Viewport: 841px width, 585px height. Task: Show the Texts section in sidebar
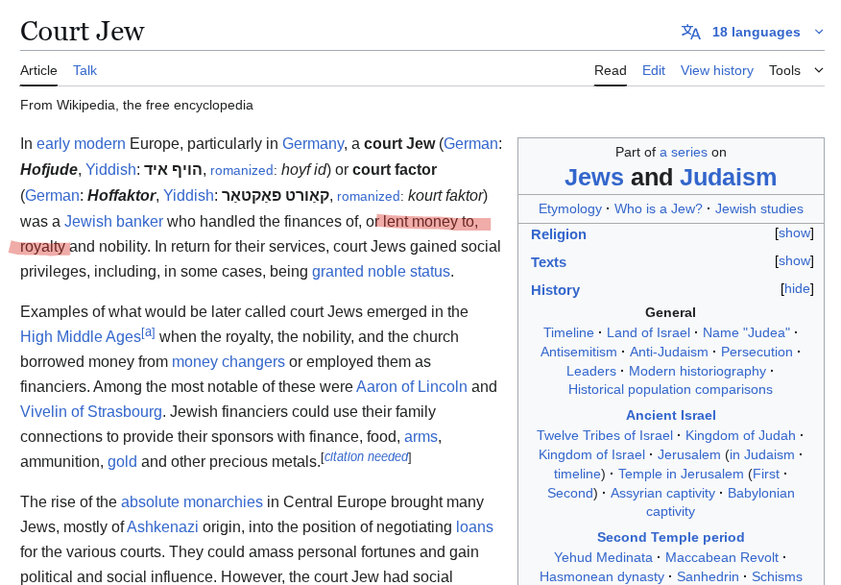(794, 261)
